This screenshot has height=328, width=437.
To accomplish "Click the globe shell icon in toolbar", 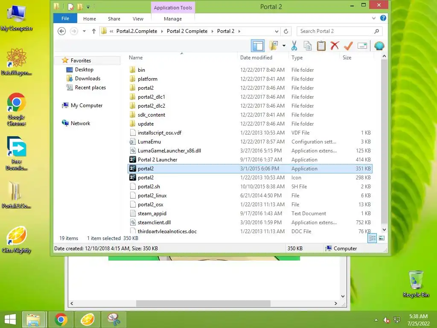I will [x=379, y=46].
